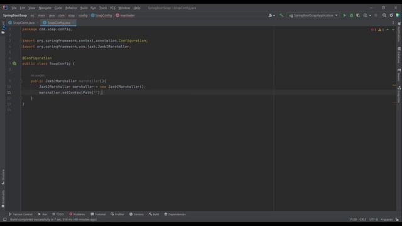Open the Services tool window button
This screenshot has height=226, width=402.
[x=136, y=214]
